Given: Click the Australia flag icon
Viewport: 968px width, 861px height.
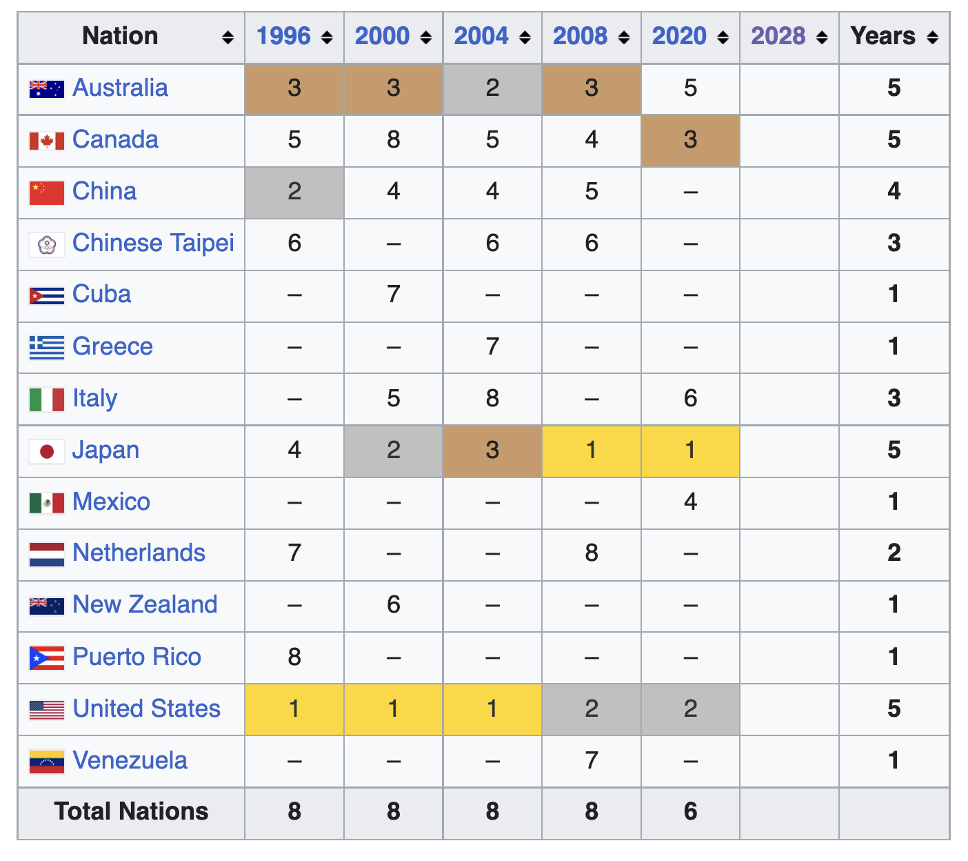Looking at the screenshot, I should click(47, 89).
